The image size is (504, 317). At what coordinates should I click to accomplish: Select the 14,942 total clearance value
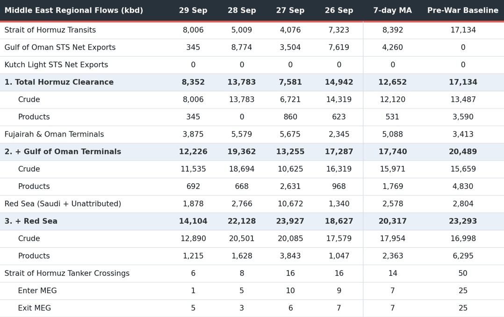pyautogui.click(x=339, y=82)
